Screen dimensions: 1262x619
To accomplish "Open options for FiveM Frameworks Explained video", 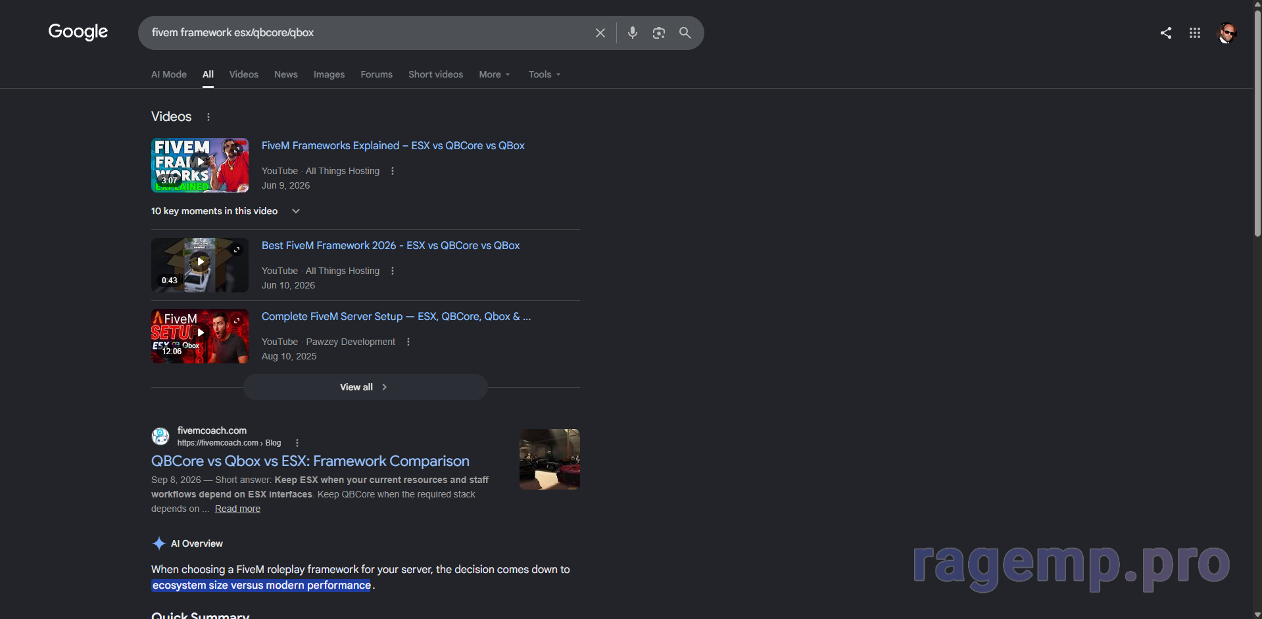I will 393,171.
